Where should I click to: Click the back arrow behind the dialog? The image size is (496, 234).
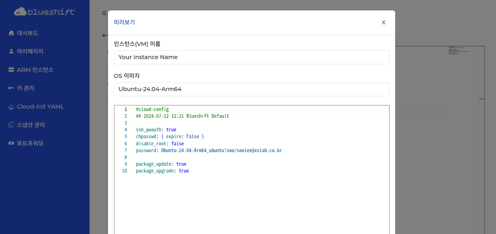pyautogui.click(x=105, y=36)
